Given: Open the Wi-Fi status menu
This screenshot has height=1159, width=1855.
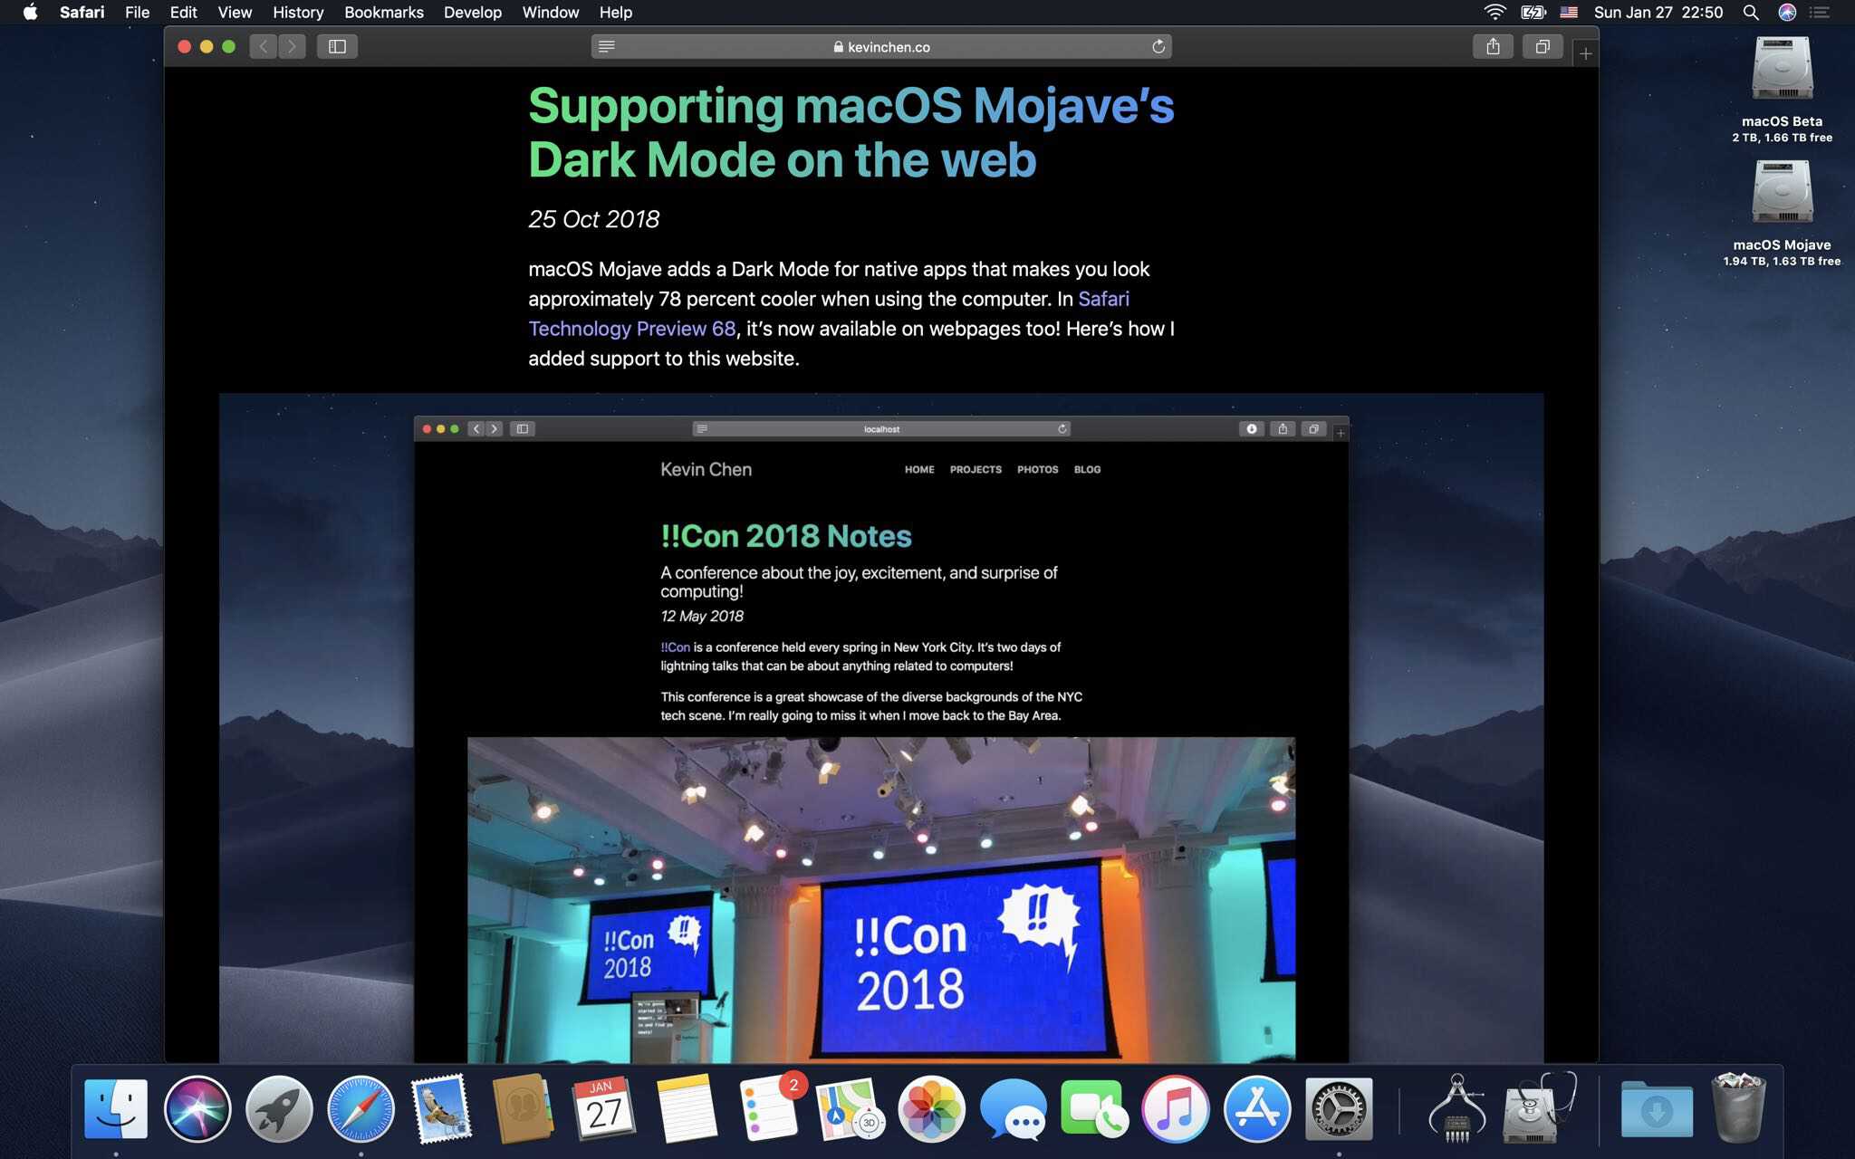Looking at the screenshot, I should [x=1494, y=13].
